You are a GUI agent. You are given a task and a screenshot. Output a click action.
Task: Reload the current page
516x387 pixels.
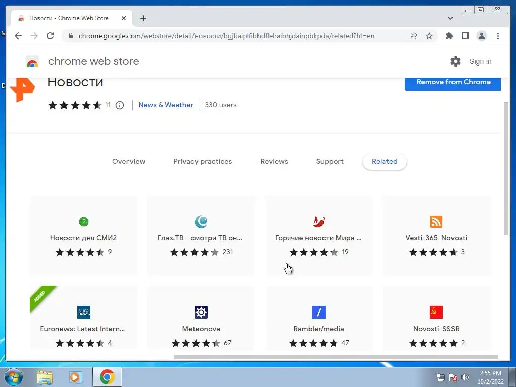point(50,36)
